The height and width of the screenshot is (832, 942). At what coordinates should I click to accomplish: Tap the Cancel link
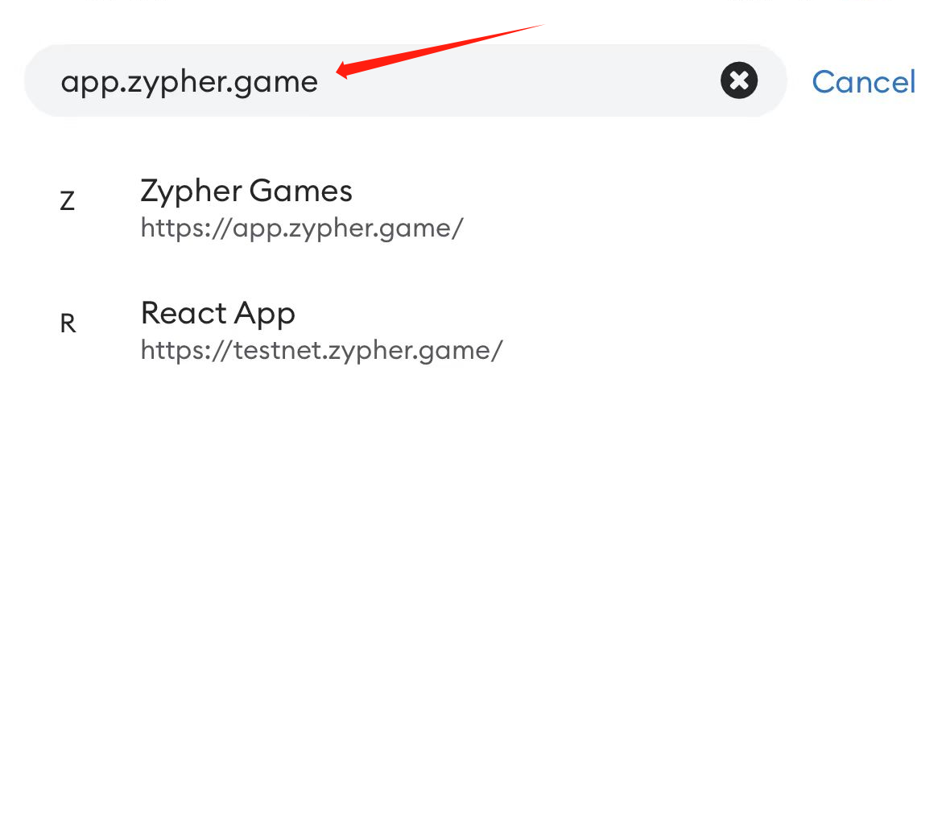(863, 81)
